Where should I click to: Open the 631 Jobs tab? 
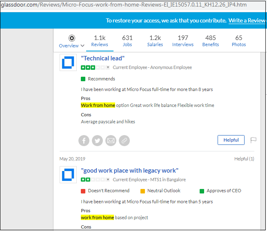point(127,41)
